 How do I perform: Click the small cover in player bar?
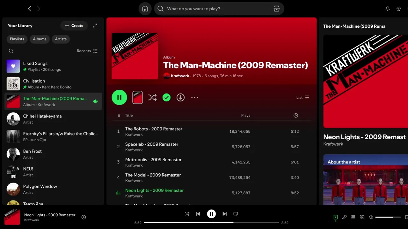12,217
